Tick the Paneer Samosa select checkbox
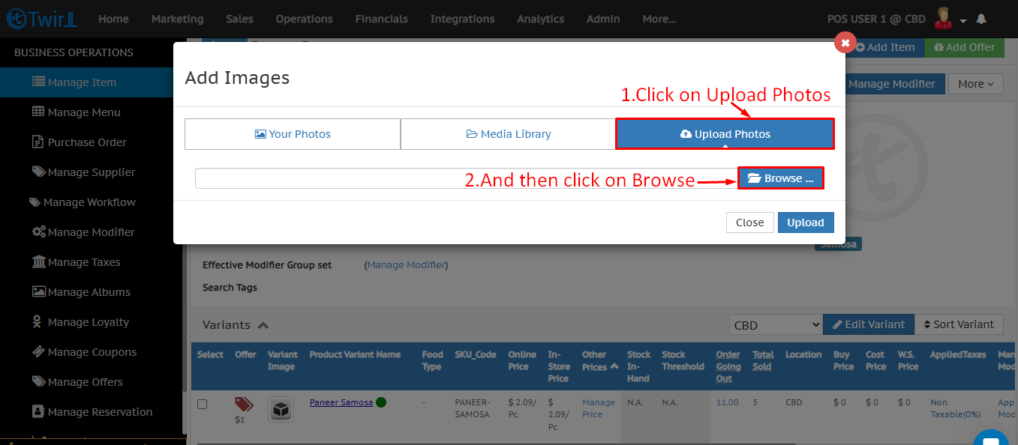1018x445 pixels. click(x=202, y=404)
